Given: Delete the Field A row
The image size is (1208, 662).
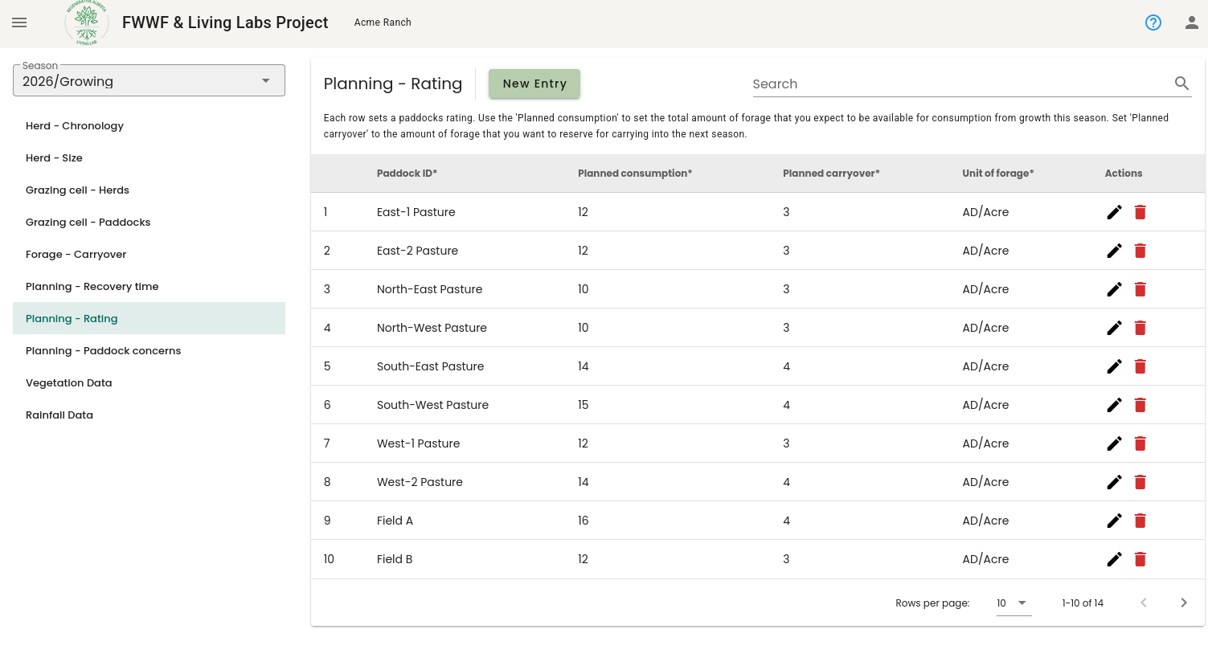Looking at the screenshot, I should point(1140,521).
